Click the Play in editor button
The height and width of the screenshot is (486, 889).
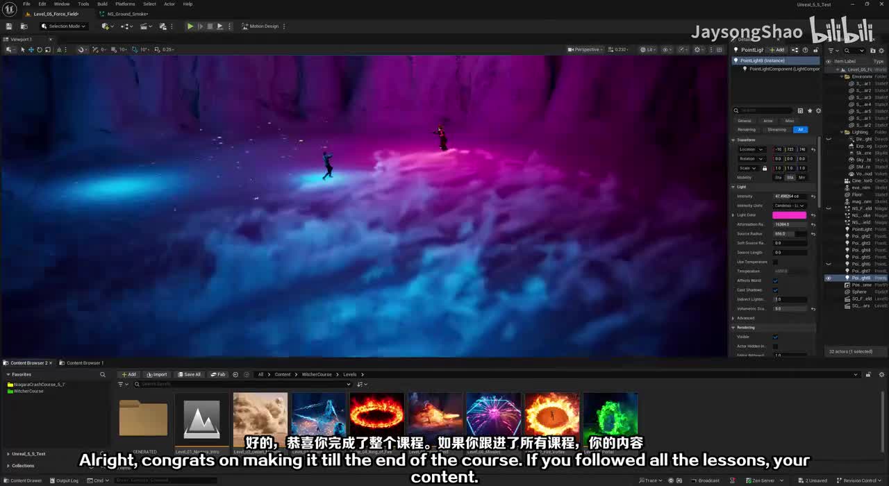[190, 26]
